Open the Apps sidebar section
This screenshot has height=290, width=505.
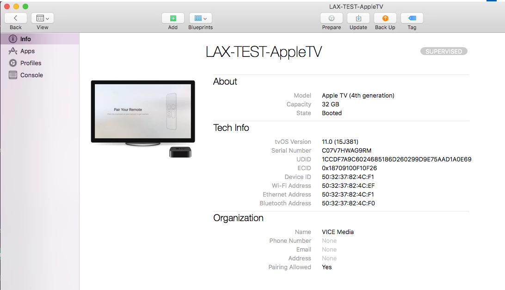pos(40,51)
